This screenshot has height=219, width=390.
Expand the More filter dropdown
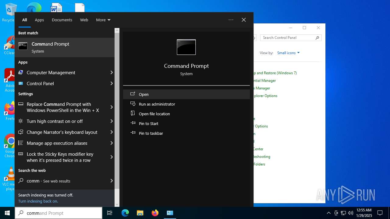click(103, 20)
